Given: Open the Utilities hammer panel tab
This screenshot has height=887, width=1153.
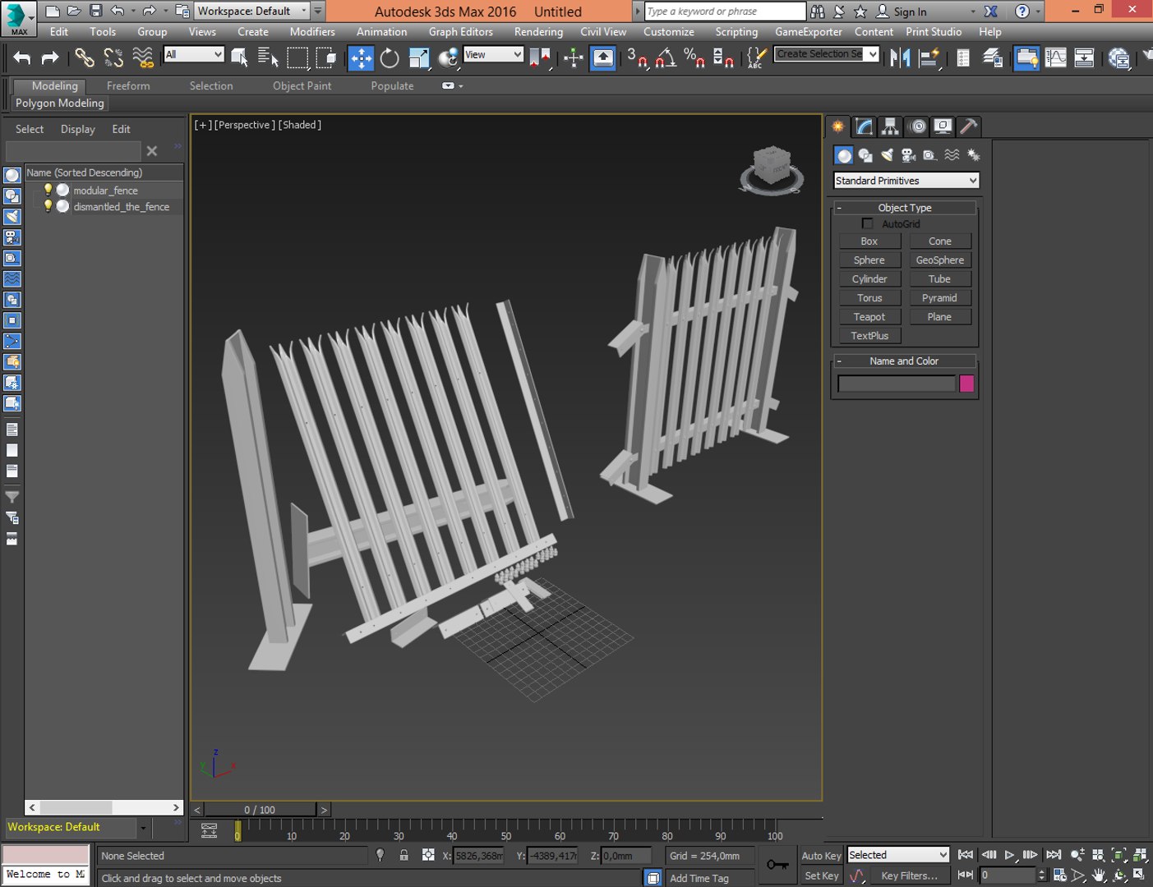Looking at the screenshot, I should pyautogui.click(x=969, y=126).
